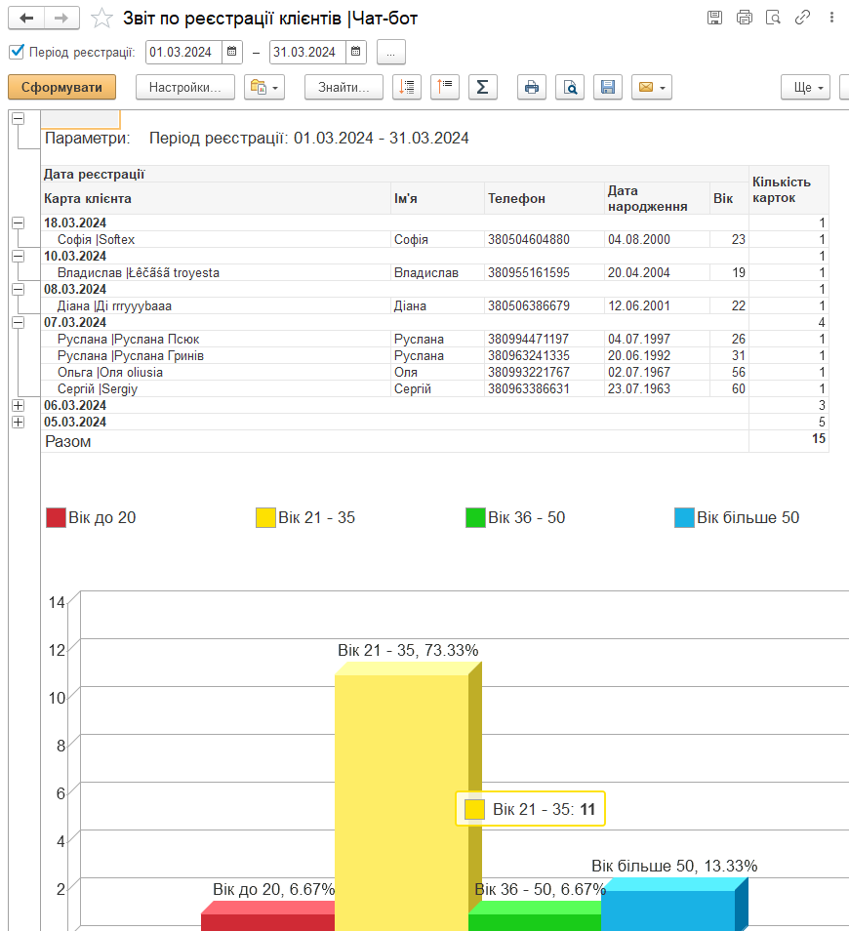Open the report variants dropdown
Viewport: 849px width, 931px height.
[x=264, y=87]
